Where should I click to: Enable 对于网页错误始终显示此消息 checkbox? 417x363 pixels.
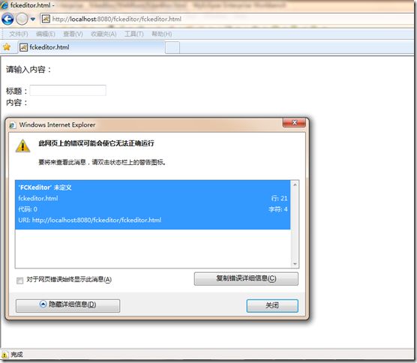click(19, 280)
